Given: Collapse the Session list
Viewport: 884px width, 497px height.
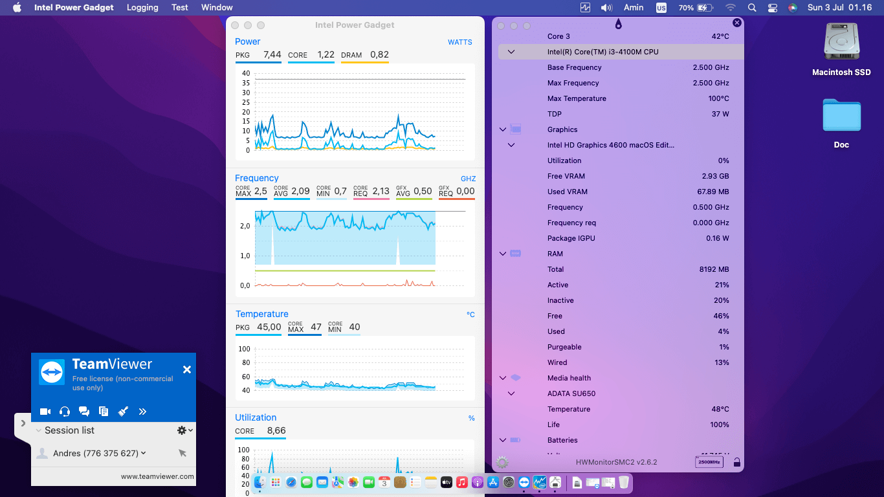Looking at the screenshot, I should (x=39, y=430).
